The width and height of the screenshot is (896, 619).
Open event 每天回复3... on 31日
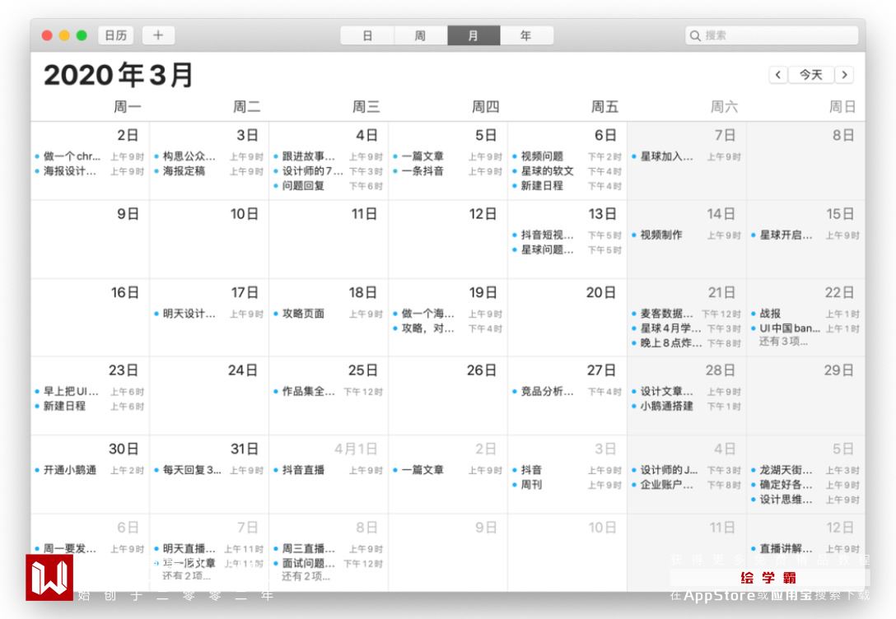[209, 470]
